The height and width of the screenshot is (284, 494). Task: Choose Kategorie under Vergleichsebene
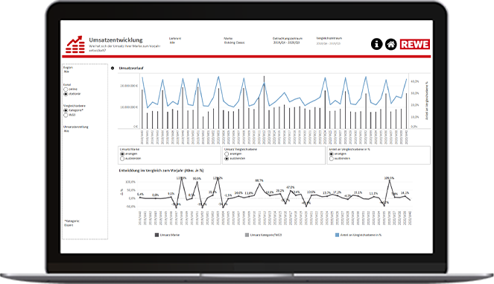66,110
